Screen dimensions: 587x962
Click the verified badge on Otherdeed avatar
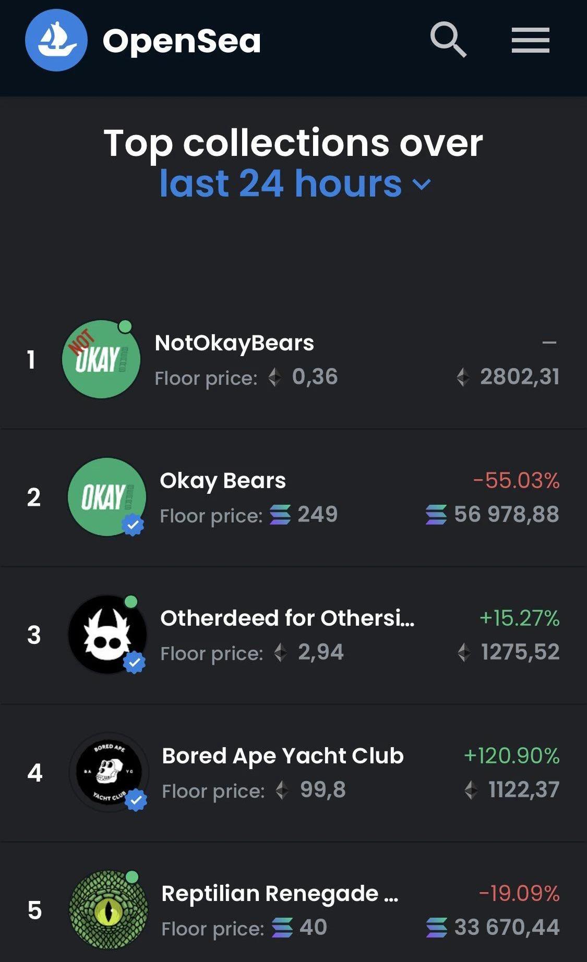135,662
